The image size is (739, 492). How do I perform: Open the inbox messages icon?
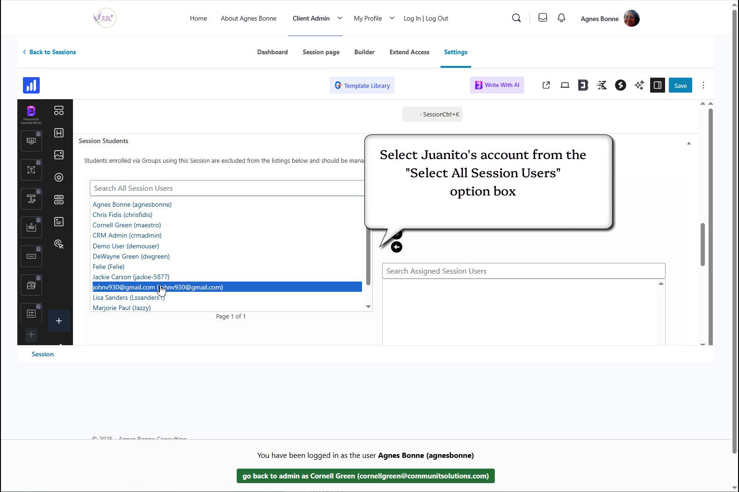[x=543, y=18]
